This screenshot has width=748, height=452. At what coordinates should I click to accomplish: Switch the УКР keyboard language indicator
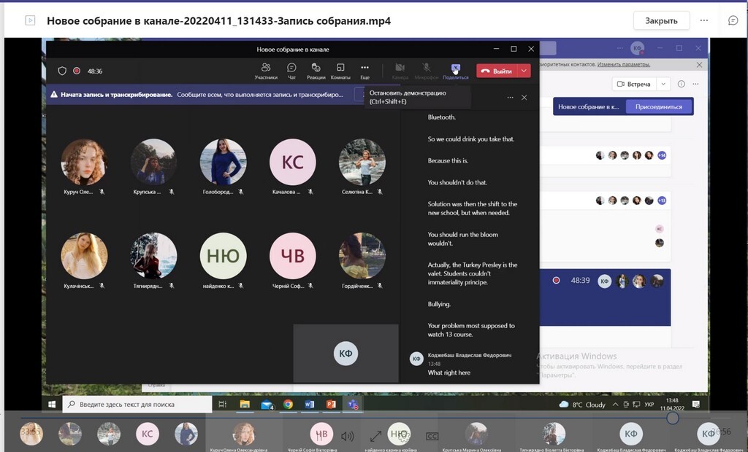pos(649,405)
